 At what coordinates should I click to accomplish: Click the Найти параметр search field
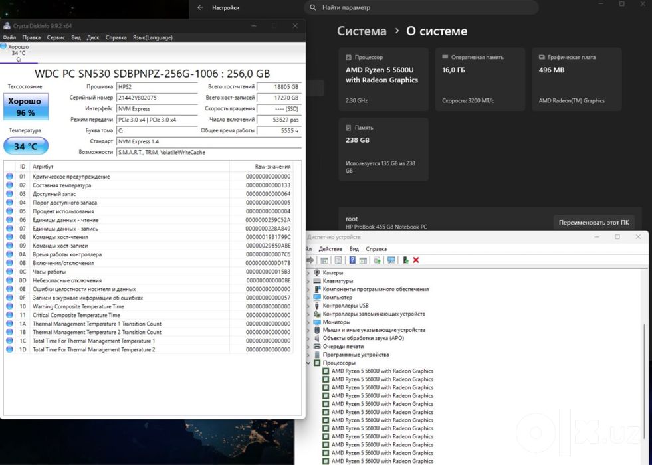(421, 7)
